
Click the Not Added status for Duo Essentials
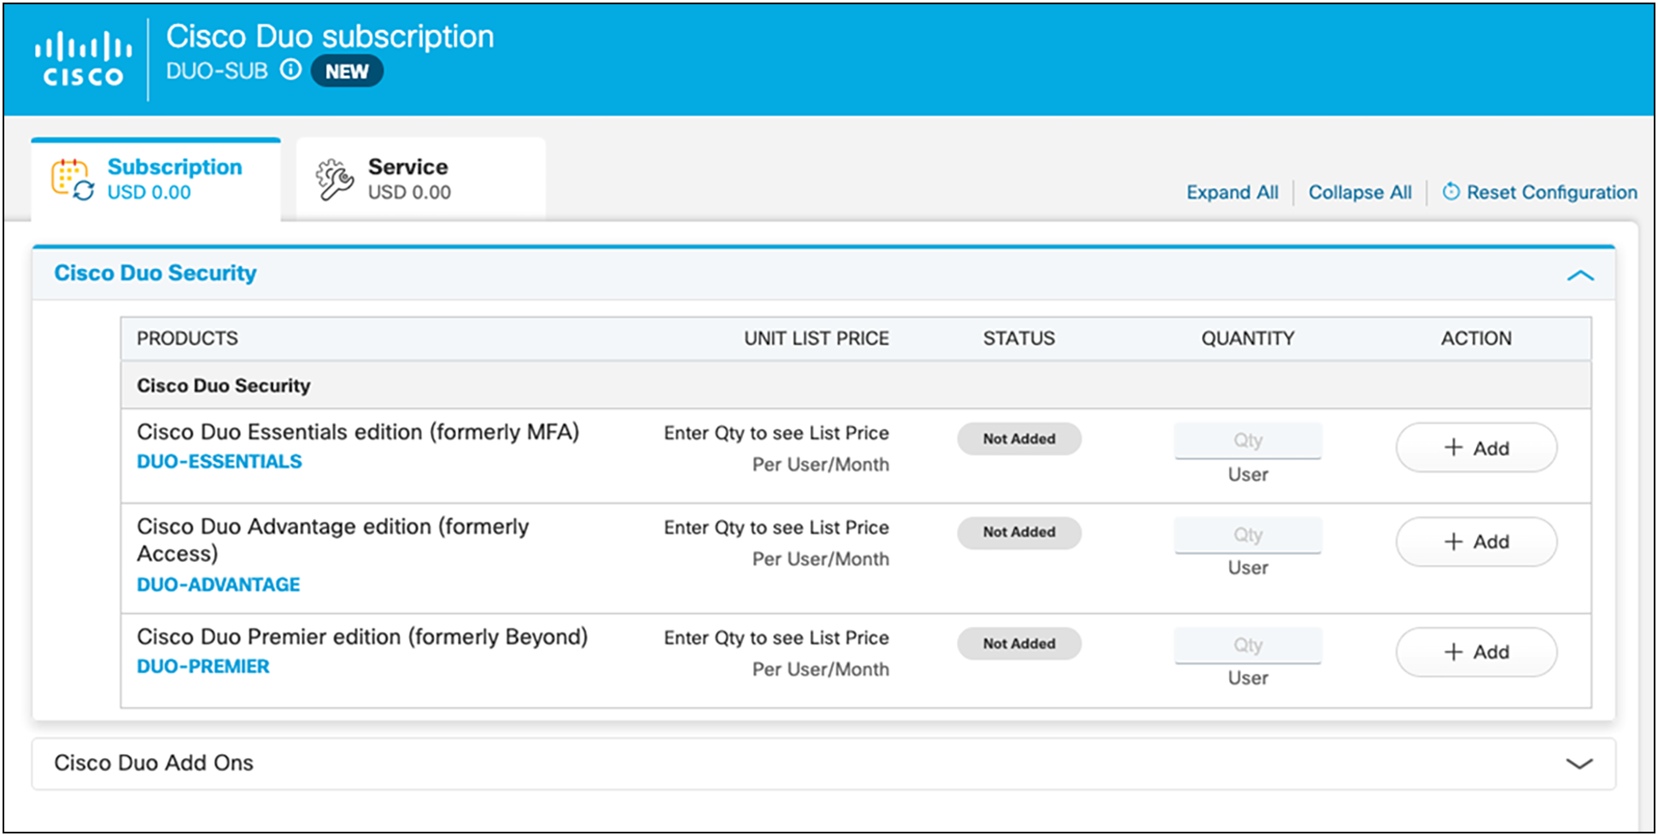[1019, 438]
